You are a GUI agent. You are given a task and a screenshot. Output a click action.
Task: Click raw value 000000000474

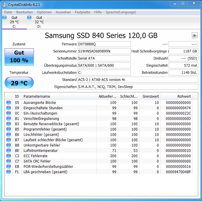tap(178, 108)
